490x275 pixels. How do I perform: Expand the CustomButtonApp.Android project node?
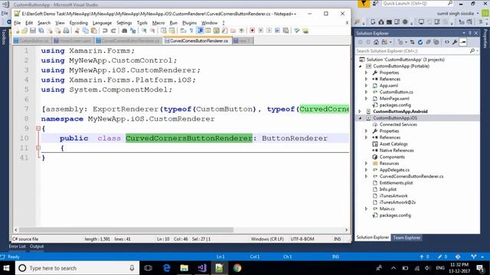click(x=360, y=112)
